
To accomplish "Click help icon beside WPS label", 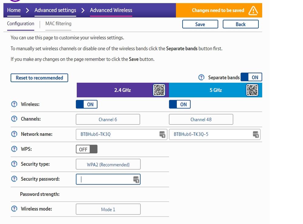I will coord(14,149).
